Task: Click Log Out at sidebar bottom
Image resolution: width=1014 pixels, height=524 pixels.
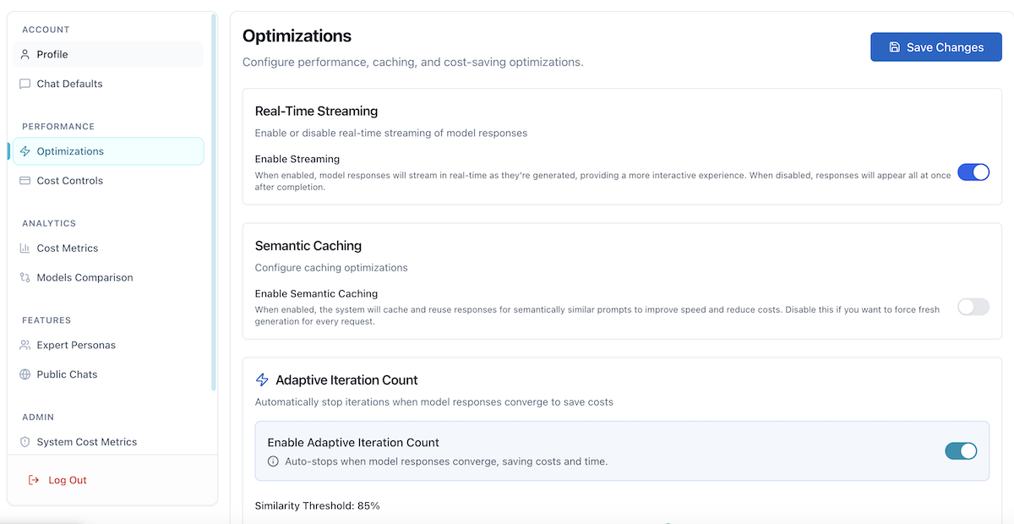Action: coord(68,480)
